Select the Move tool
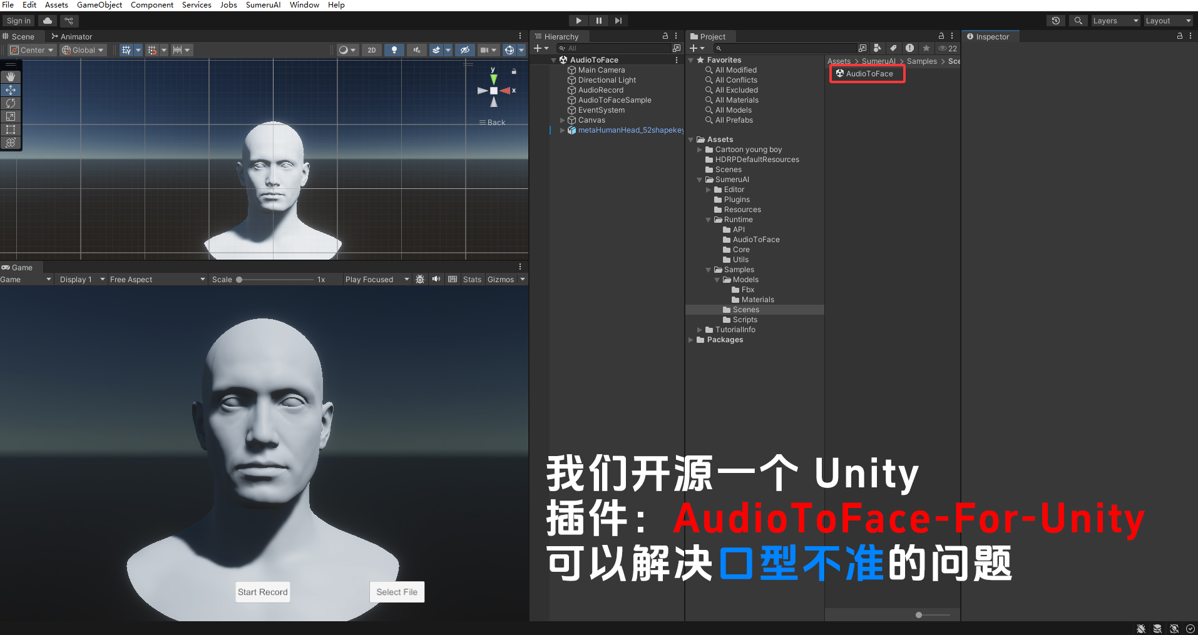 pyautogui.click(x=11, y=90)
